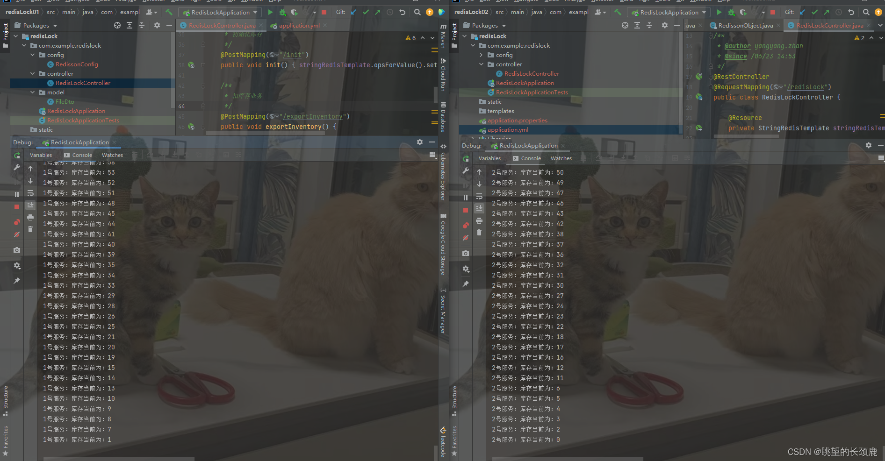Toggle Project tool window stripe in redisLock01

point(5,35)
